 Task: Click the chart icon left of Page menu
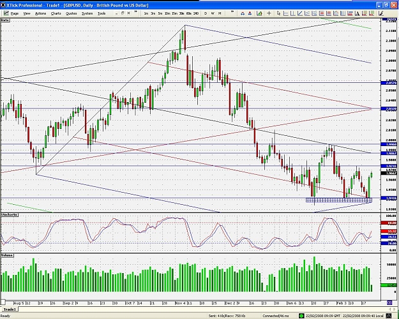click(6, 13)
